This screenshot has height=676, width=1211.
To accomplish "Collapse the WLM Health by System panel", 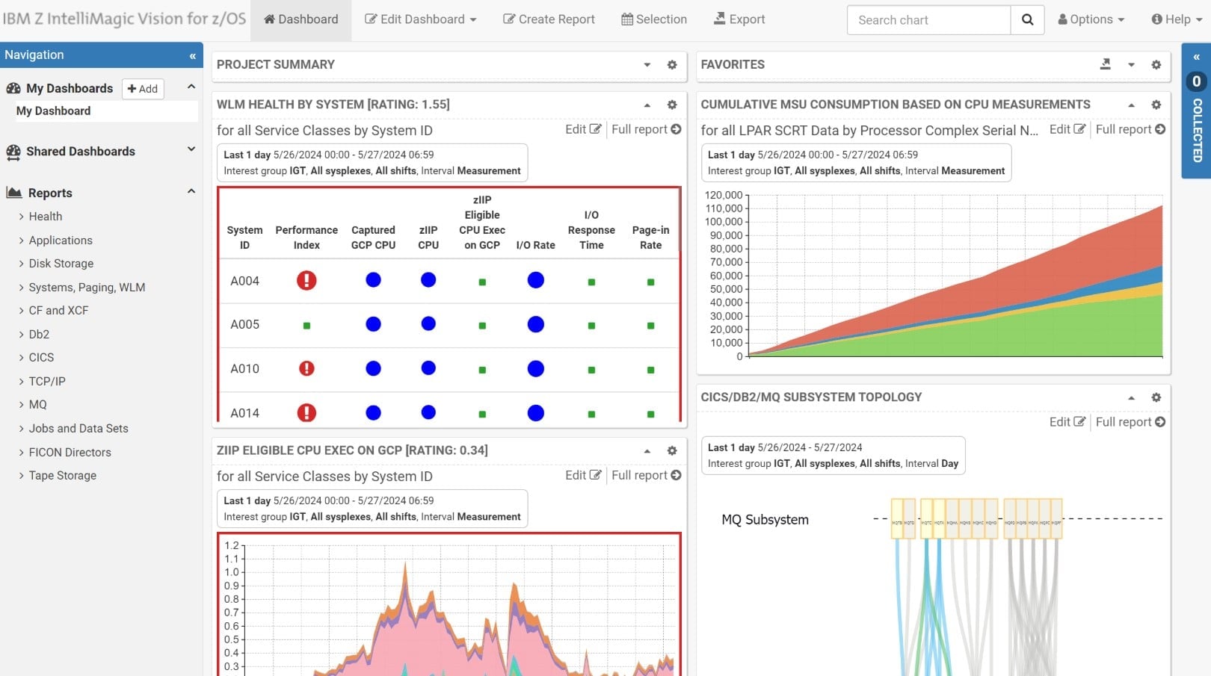I will 647,105.
